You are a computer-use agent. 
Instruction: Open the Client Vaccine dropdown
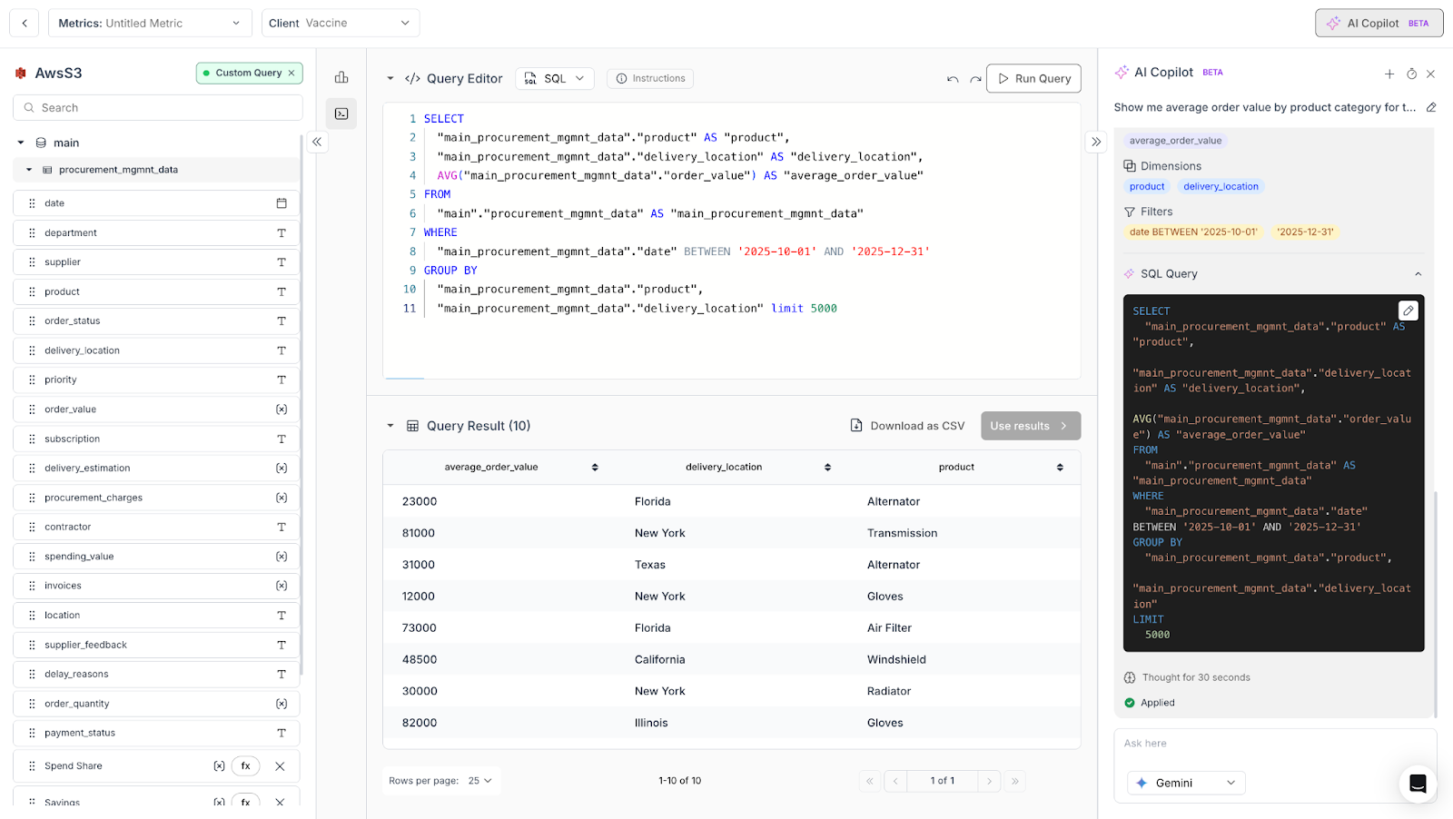[341, 23]
